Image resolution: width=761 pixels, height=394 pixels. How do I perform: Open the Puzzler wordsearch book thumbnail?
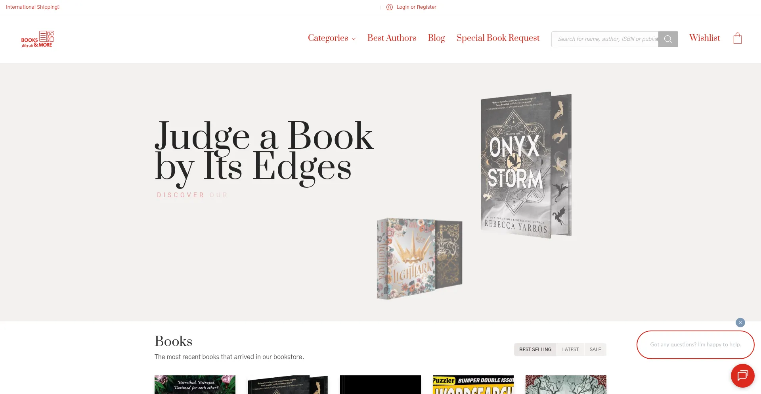(473, 385)
